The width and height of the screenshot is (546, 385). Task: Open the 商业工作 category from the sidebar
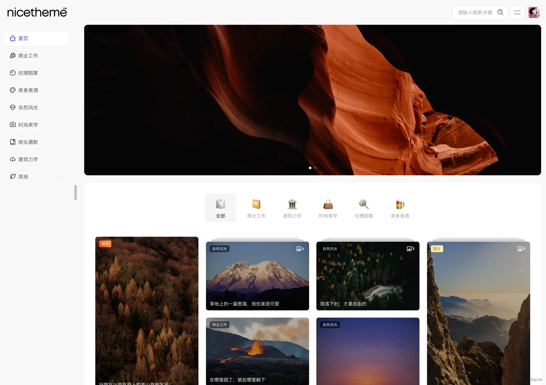pos(29,56)
